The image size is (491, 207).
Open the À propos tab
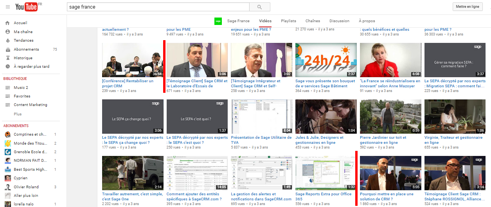click(x=367, y=21)
